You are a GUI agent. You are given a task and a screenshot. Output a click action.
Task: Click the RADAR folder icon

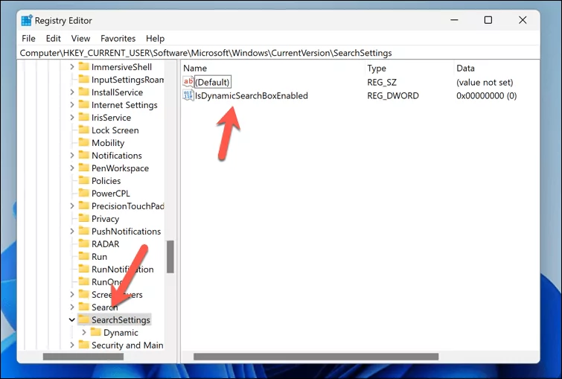[84, 243]
